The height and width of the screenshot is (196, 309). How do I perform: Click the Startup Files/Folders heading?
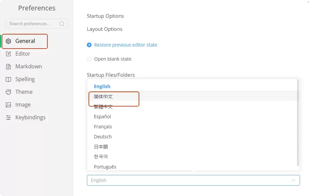pos(111,75)
